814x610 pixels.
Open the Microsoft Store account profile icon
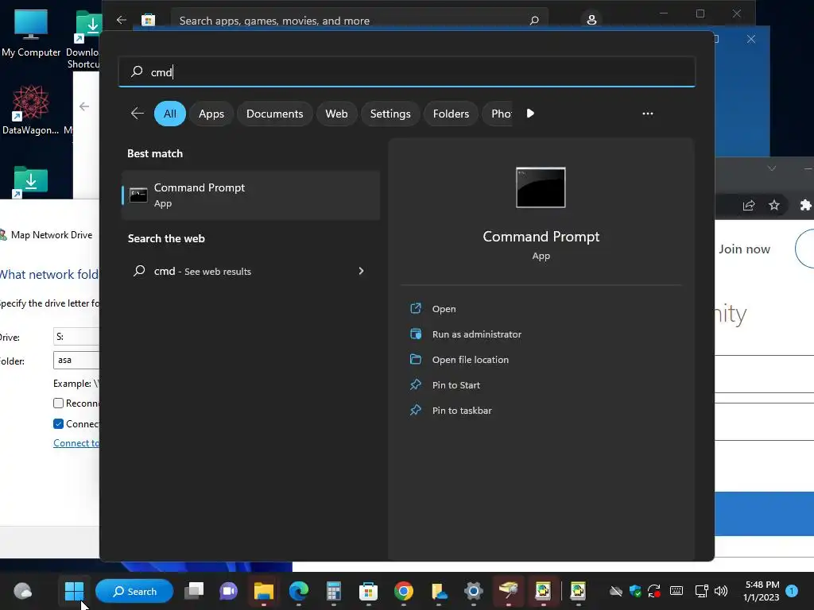coord(591,20)
